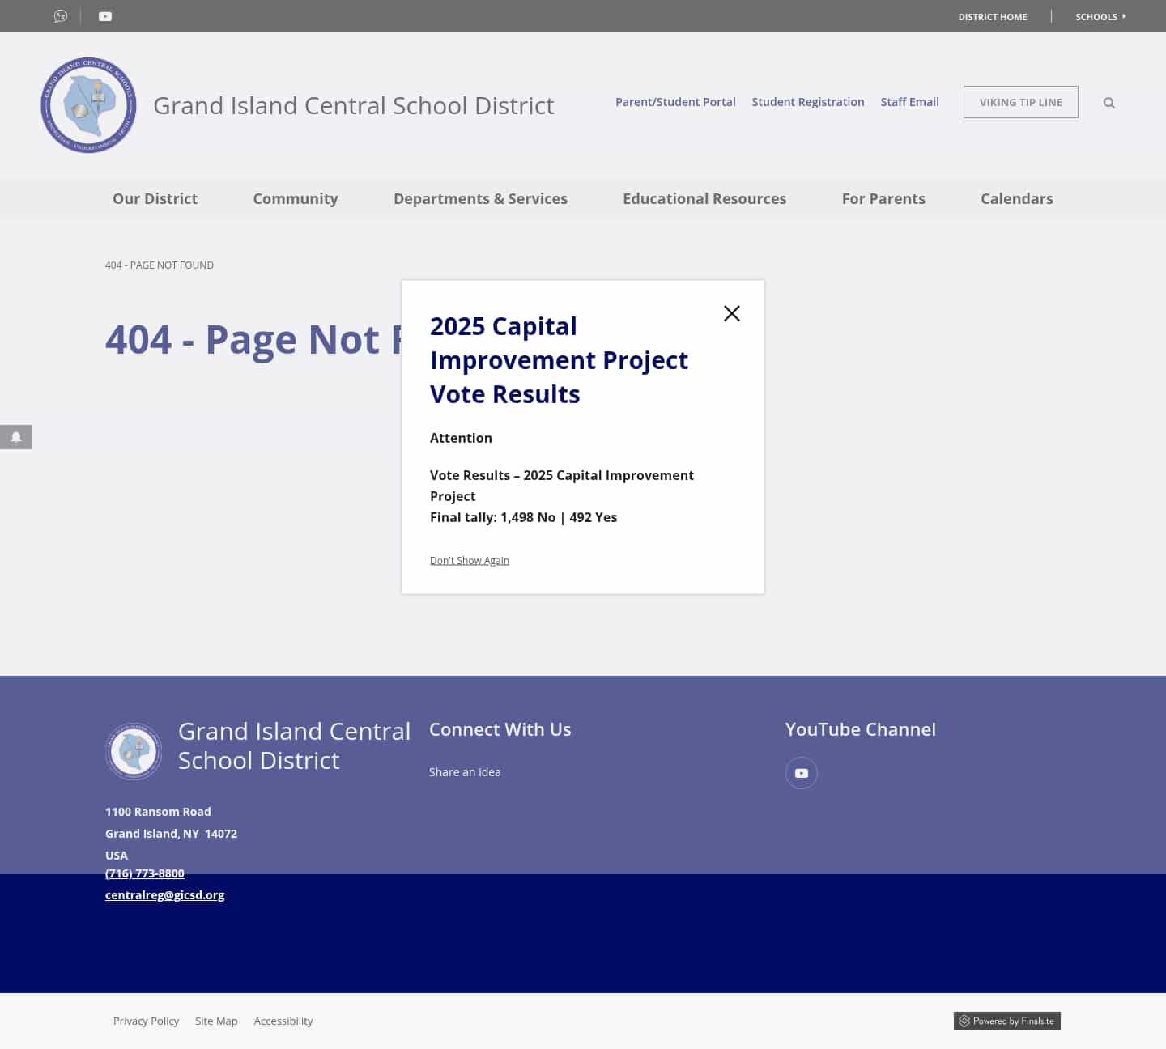Open the Accessibility page link
1166x1049 pixels.
pos(283,1021)
